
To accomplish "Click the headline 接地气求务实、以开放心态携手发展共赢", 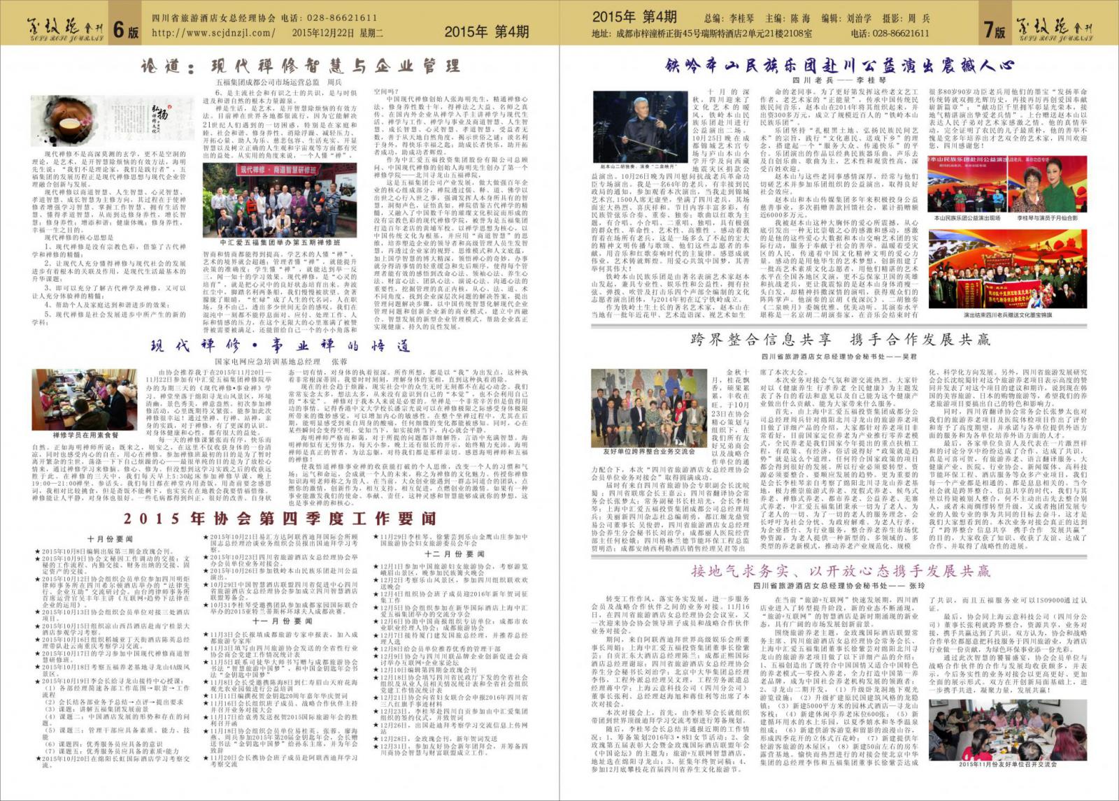I will pos(840,571).
